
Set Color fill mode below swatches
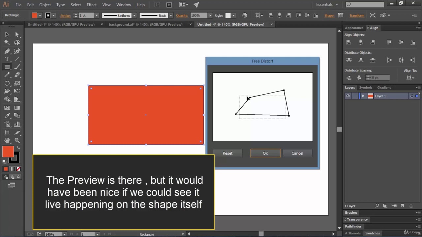coord(6,169)
